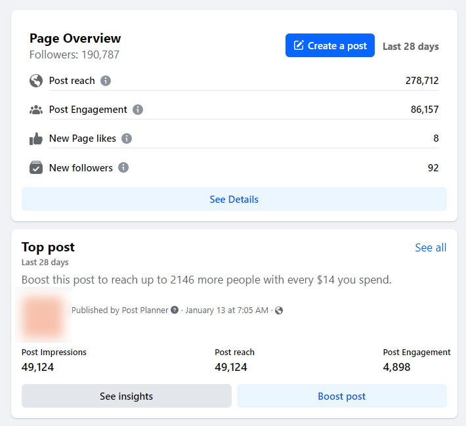
Task: Click the Page Overview heading
Action: click(75, 38)
